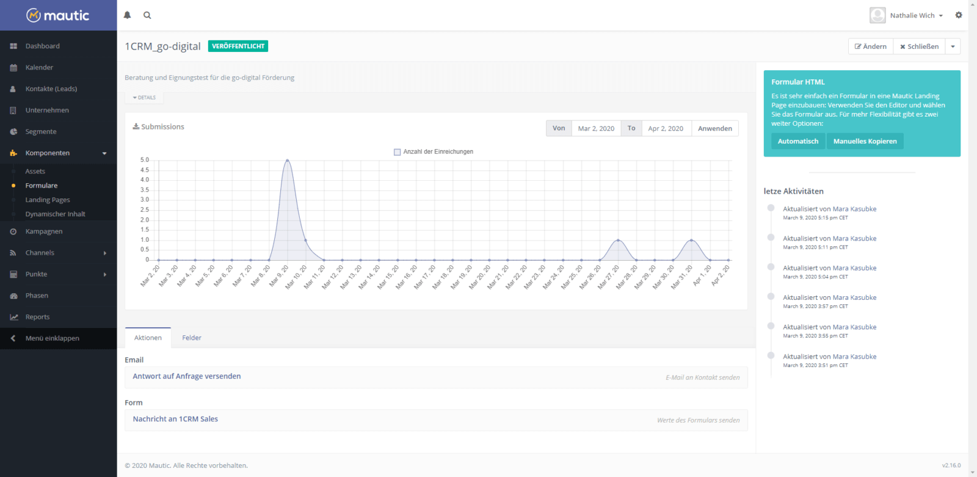Screen dimensions: 977x477
Task: Click the Kontakte (Leads) person icon
Action: coord(13,89)
